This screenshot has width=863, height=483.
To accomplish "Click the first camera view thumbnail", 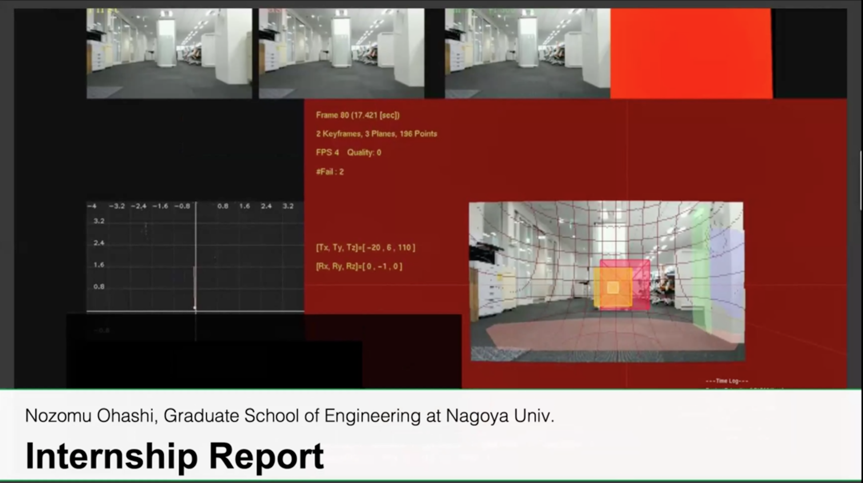I will point(169,53).
